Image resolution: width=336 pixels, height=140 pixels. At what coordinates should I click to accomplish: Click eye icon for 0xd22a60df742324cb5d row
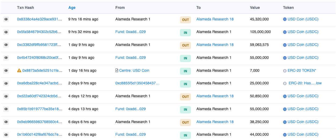click(x=6, y=96)
